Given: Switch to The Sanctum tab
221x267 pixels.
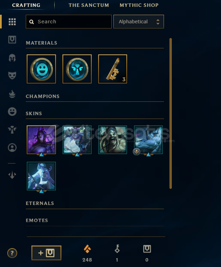Looking at the screenshot, I should click(89, 5).
